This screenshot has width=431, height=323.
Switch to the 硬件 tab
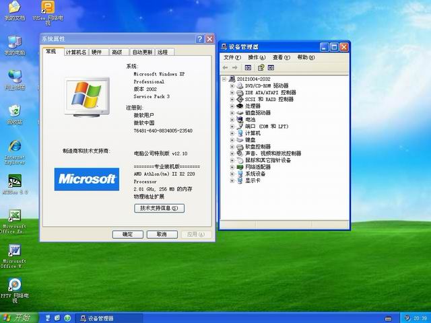pyautogui.click(x=97, y=52)
